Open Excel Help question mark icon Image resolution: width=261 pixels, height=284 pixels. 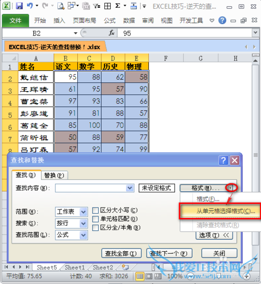click(222, 20)
